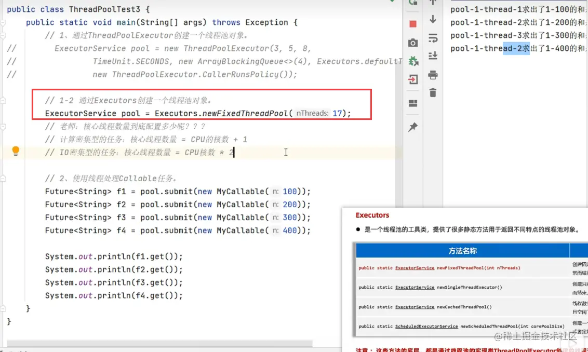Toggle soft-wrap in the console output

(433, 38)
